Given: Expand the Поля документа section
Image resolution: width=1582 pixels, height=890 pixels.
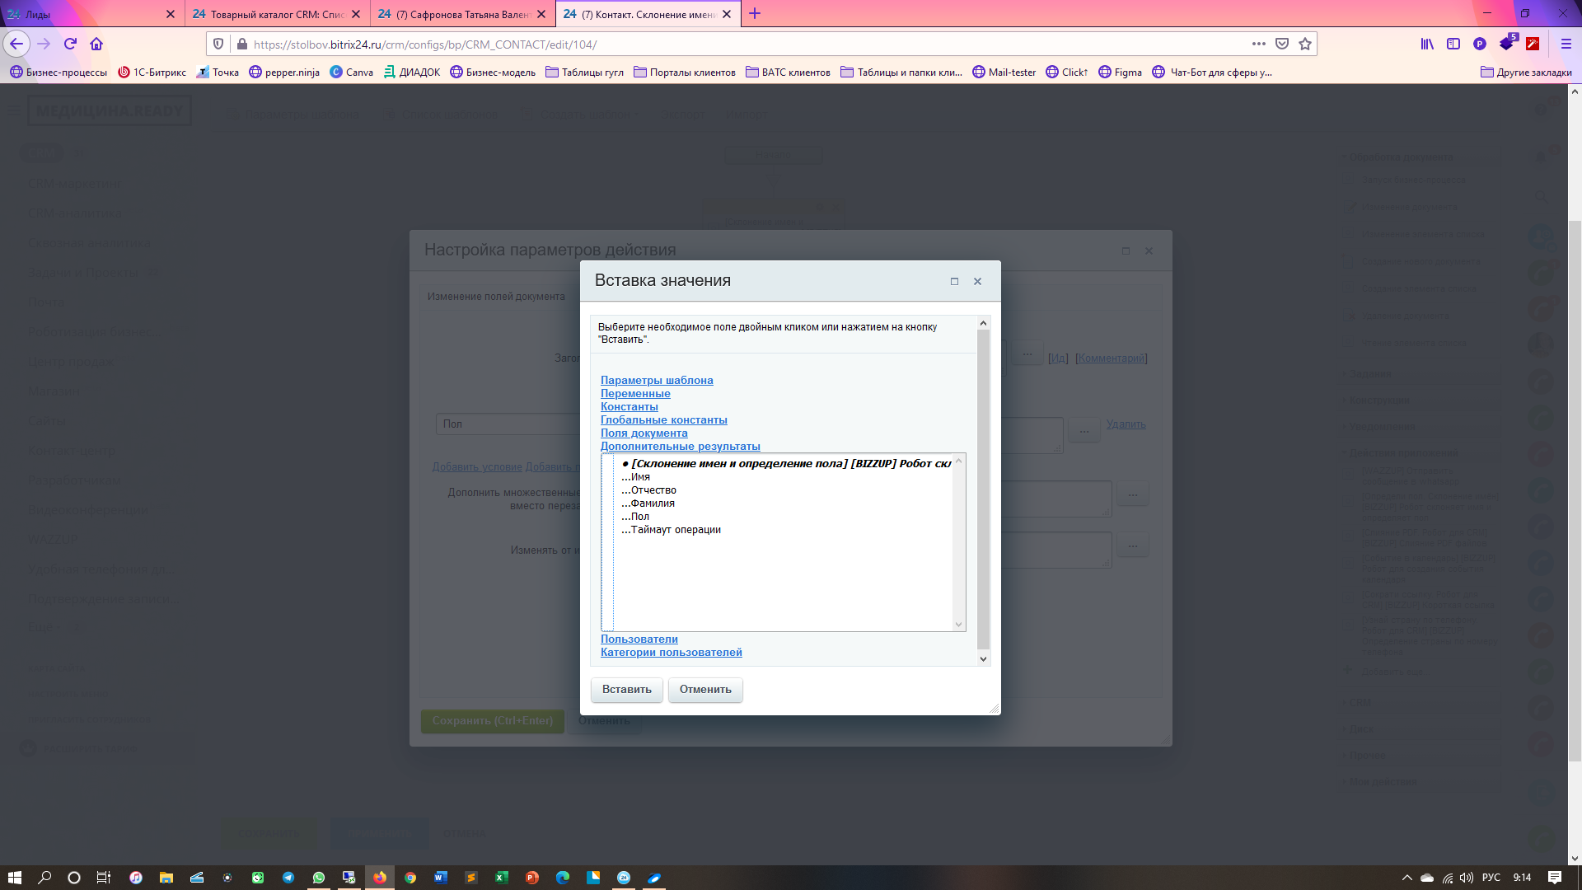Looking at the screenshot, I should (x=644, y=433).
